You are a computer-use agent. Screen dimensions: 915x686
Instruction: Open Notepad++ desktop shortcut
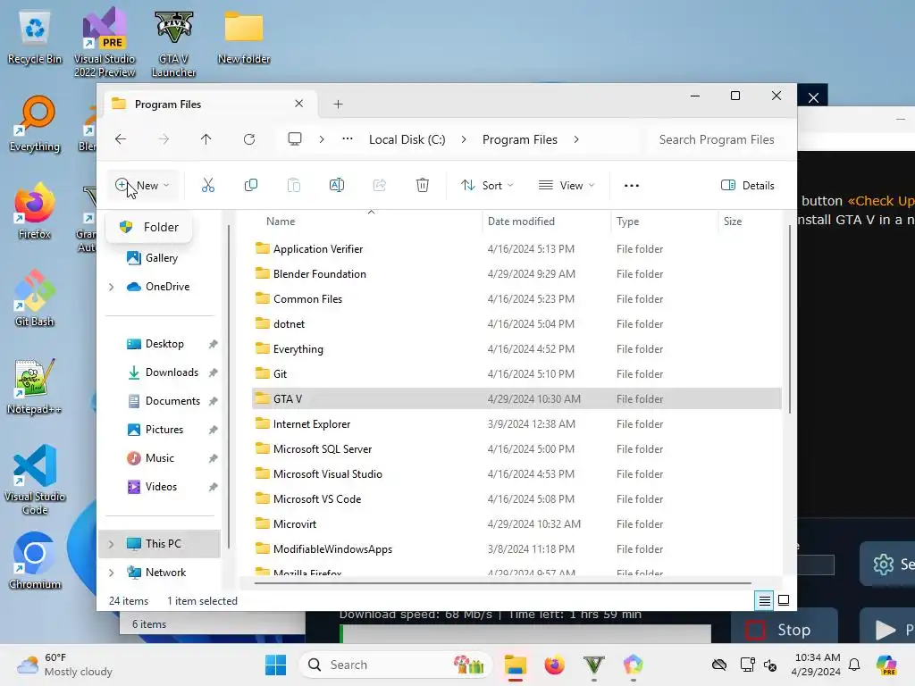coord(35,386)
